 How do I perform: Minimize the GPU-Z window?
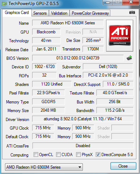pos(108,3)
